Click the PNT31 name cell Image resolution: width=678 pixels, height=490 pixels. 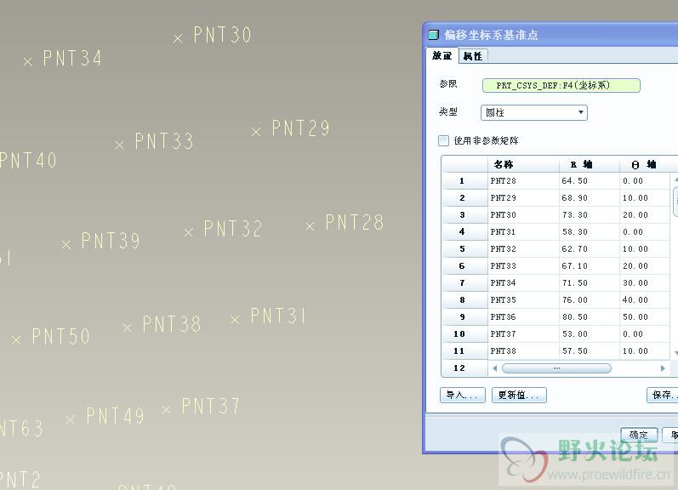click(523, 231)
